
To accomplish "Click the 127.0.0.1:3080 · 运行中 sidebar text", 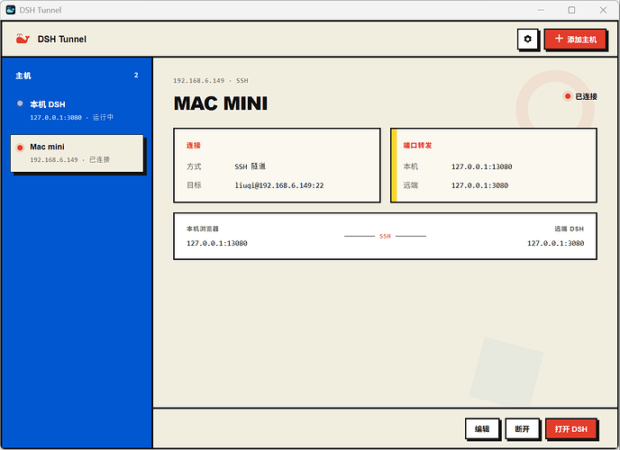I will pyautogui.click(x=71, y=117).
